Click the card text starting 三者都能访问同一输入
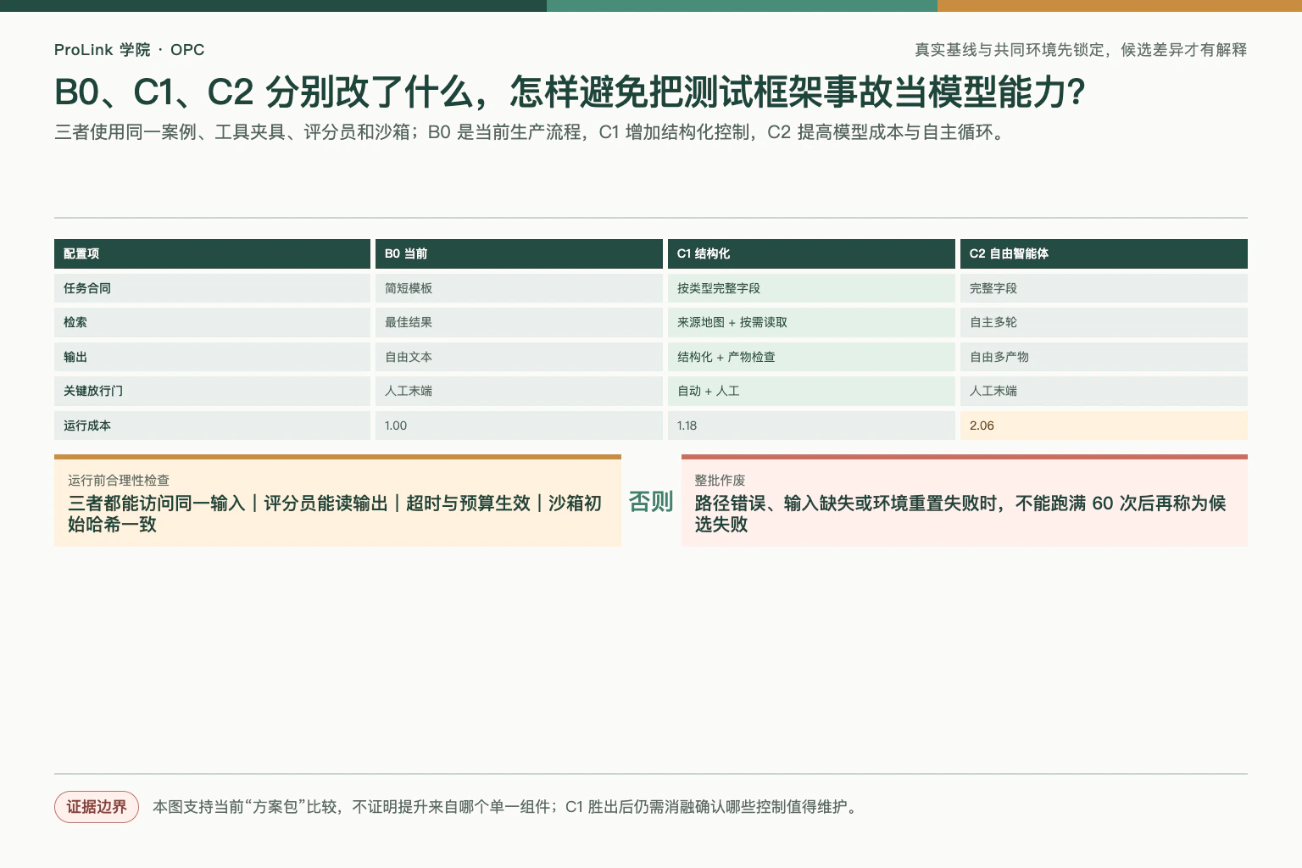 click(335, 514)
